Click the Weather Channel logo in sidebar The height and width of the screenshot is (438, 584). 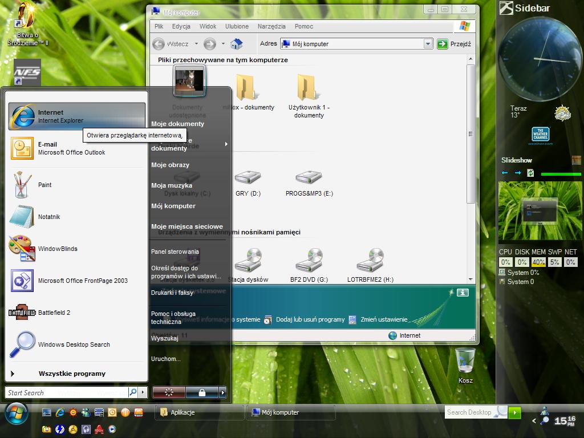pos(540,135)
